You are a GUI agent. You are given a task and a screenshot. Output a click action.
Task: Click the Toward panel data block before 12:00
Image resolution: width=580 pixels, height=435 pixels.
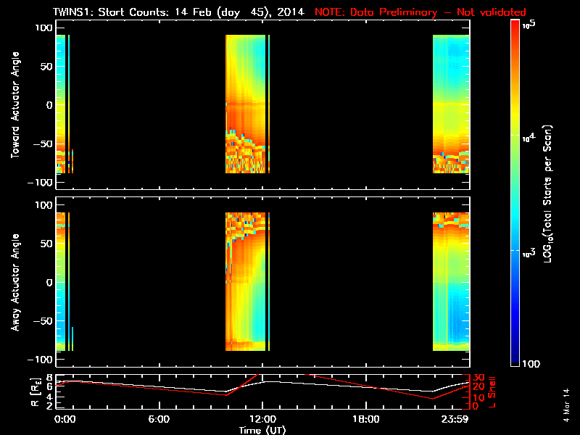(246, 104)
